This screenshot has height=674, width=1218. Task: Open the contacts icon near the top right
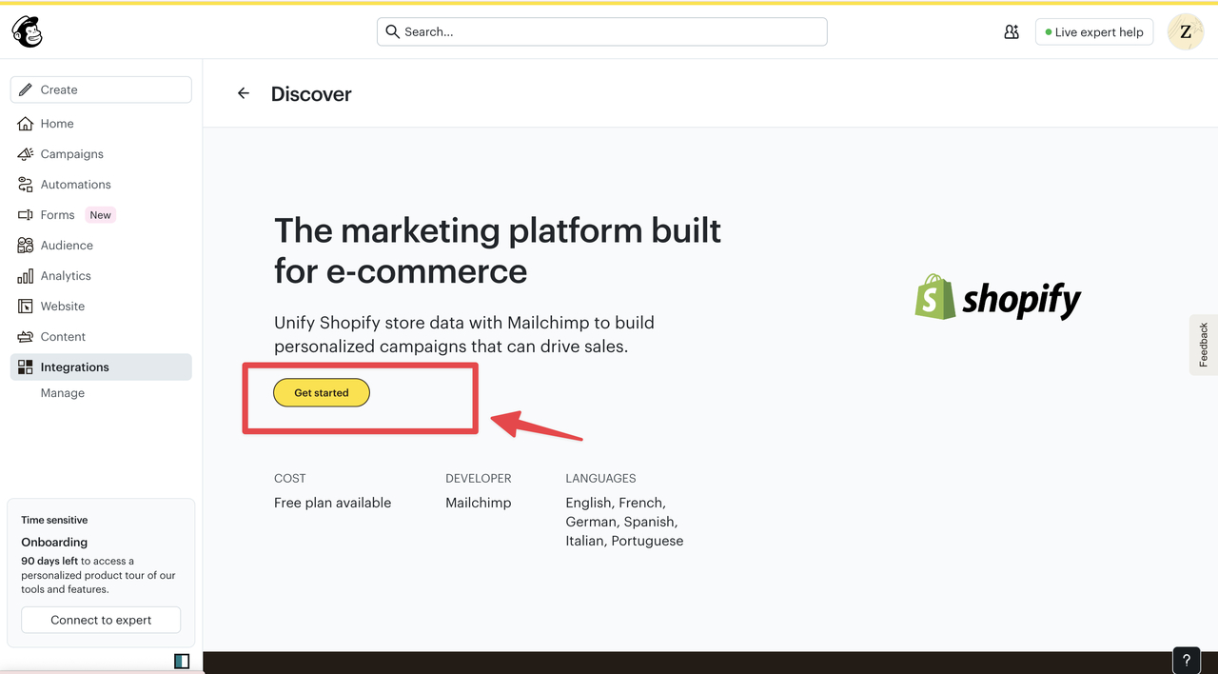coord(1012,31)
